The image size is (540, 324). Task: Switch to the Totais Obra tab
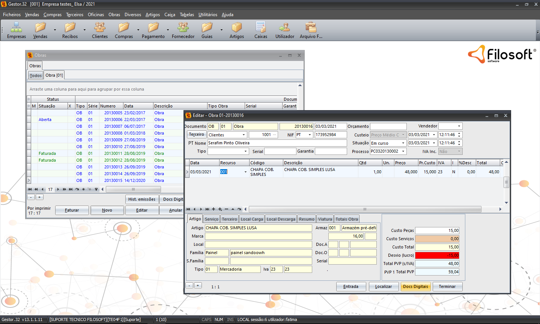coord(346,219)
